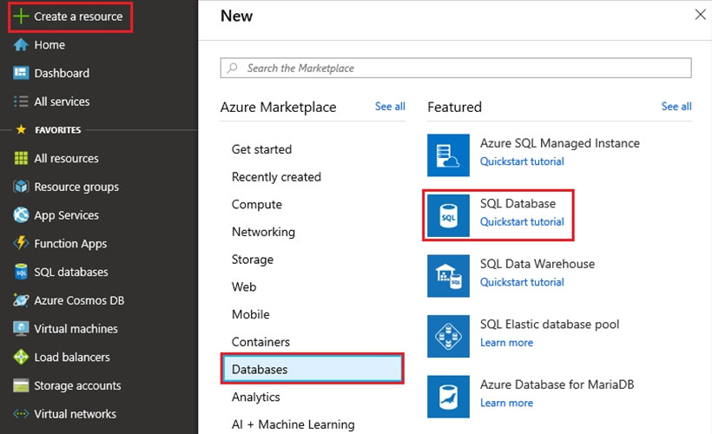Open Load balancers label in sidebar
712x434 pixels.
click(72, 357)
